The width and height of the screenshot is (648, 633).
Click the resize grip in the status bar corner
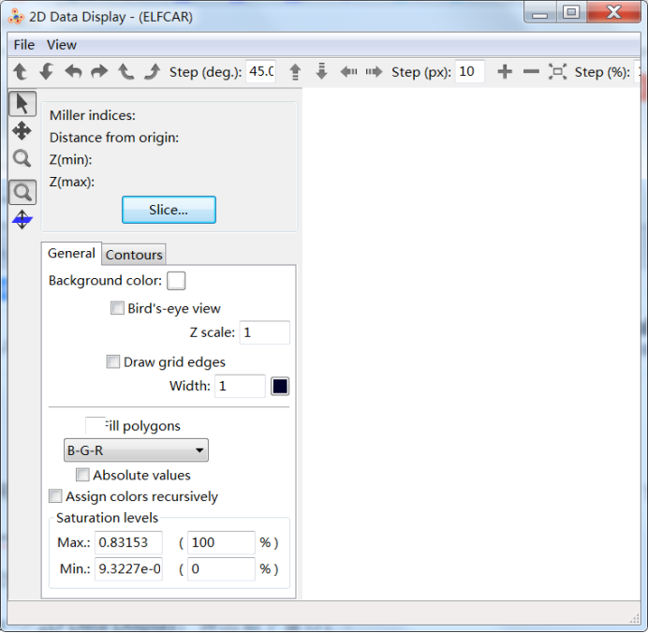pyautogui.click(x=634, y=619)
